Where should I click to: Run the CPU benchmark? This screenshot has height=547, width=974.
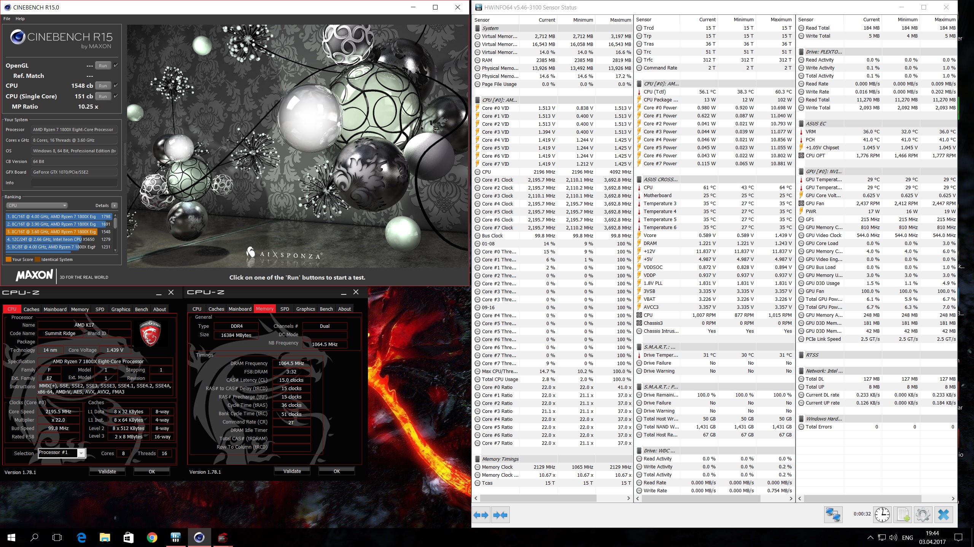click(x=103, y=86)
